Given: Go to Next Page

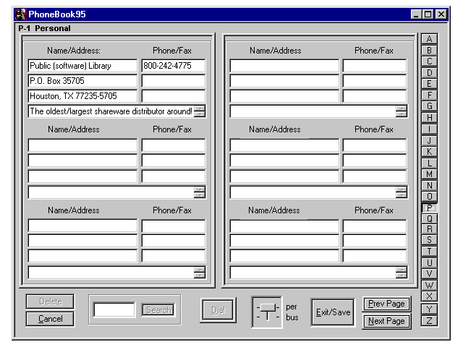Looking at the screenshot, I should point(386,321).
